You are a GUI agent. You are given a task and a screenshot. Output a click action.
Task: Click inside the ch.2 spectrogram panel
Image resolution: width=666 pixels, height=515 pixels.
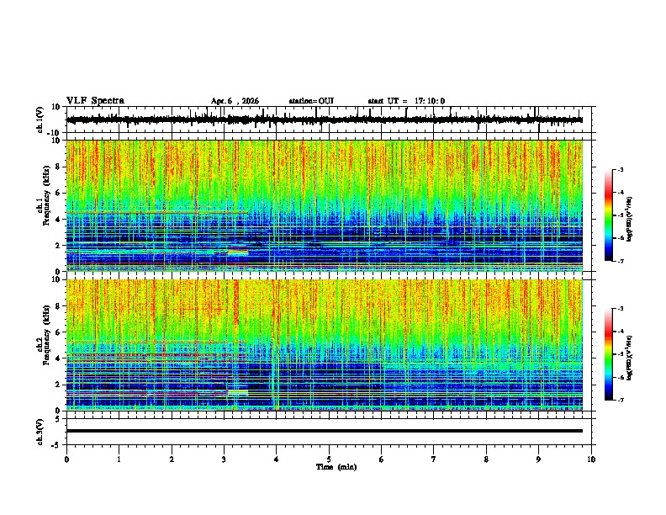(x=325, y=345)
